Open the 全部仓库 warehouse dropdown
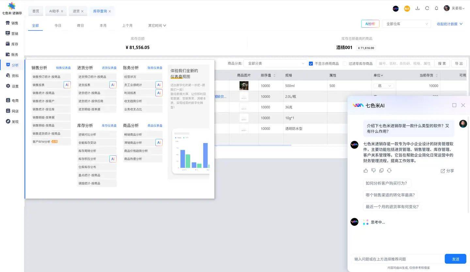Image resolution: width=470 pixels, height=272 pixels. [x=407, y=24]
